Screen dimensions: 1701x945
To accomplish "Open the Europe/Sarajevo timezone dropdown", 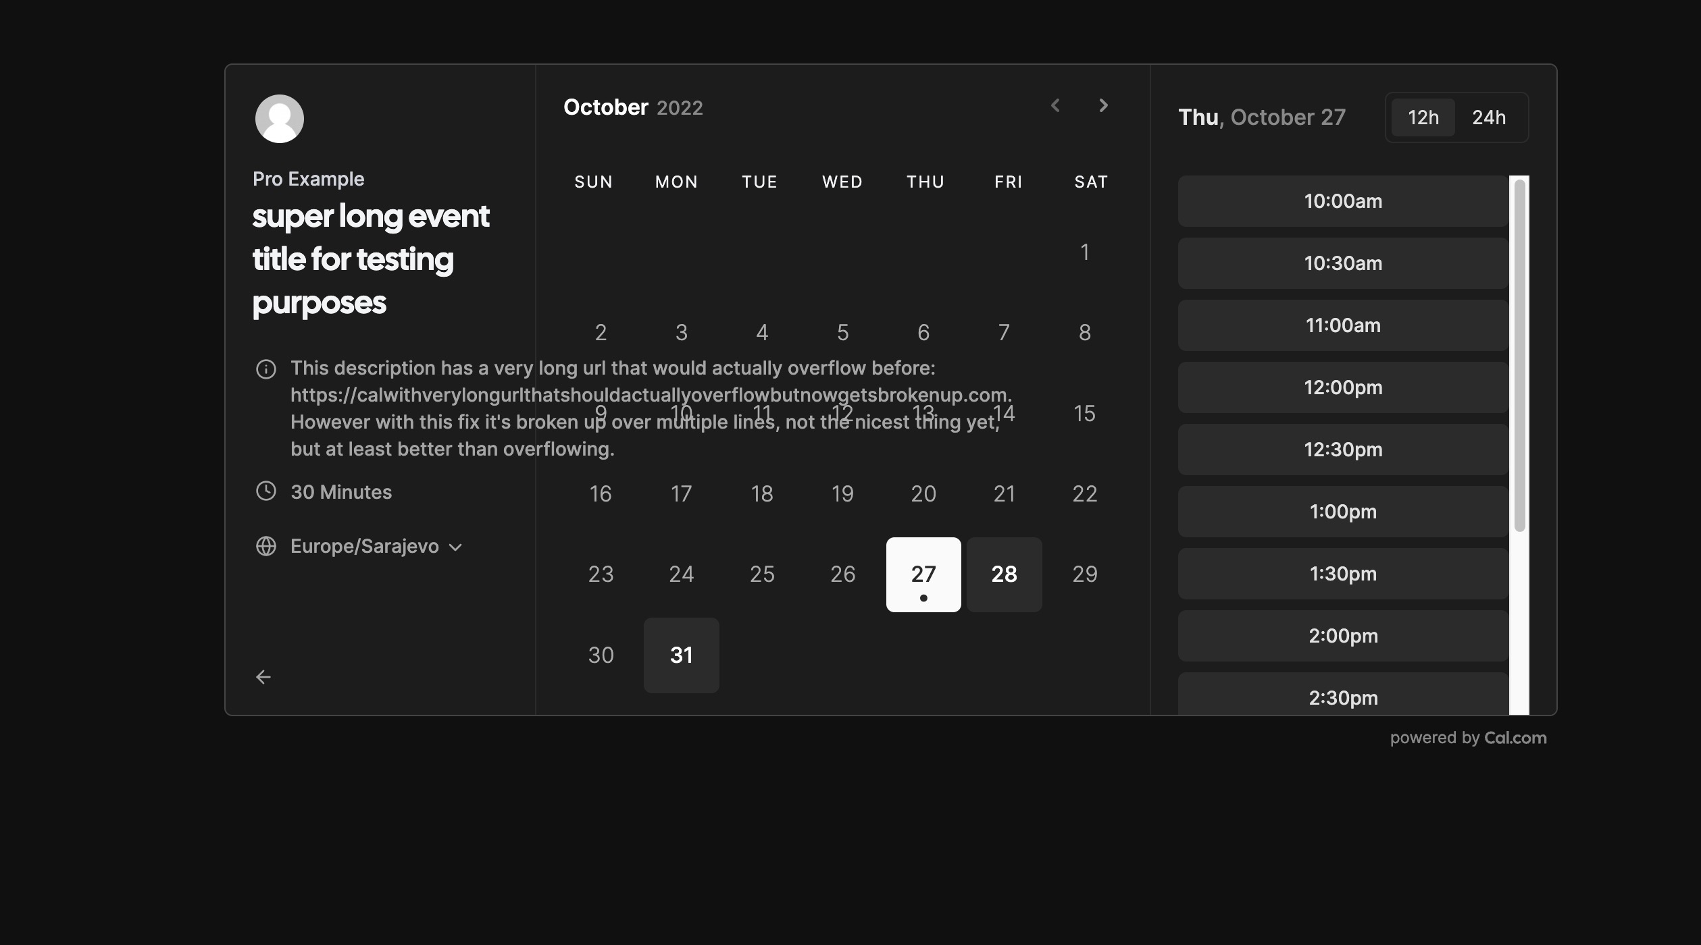I will pos(365,546).
